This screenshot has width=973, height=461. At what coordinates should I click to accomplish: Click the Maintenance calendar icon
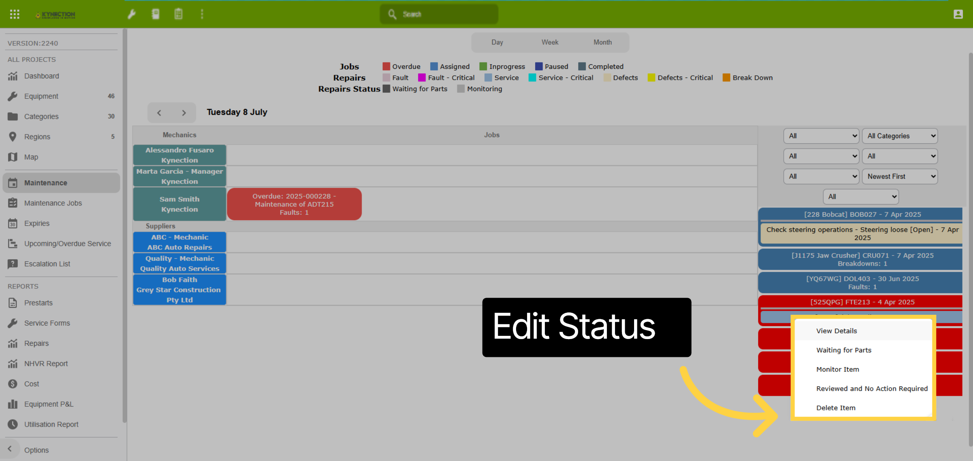coord(13,183)
